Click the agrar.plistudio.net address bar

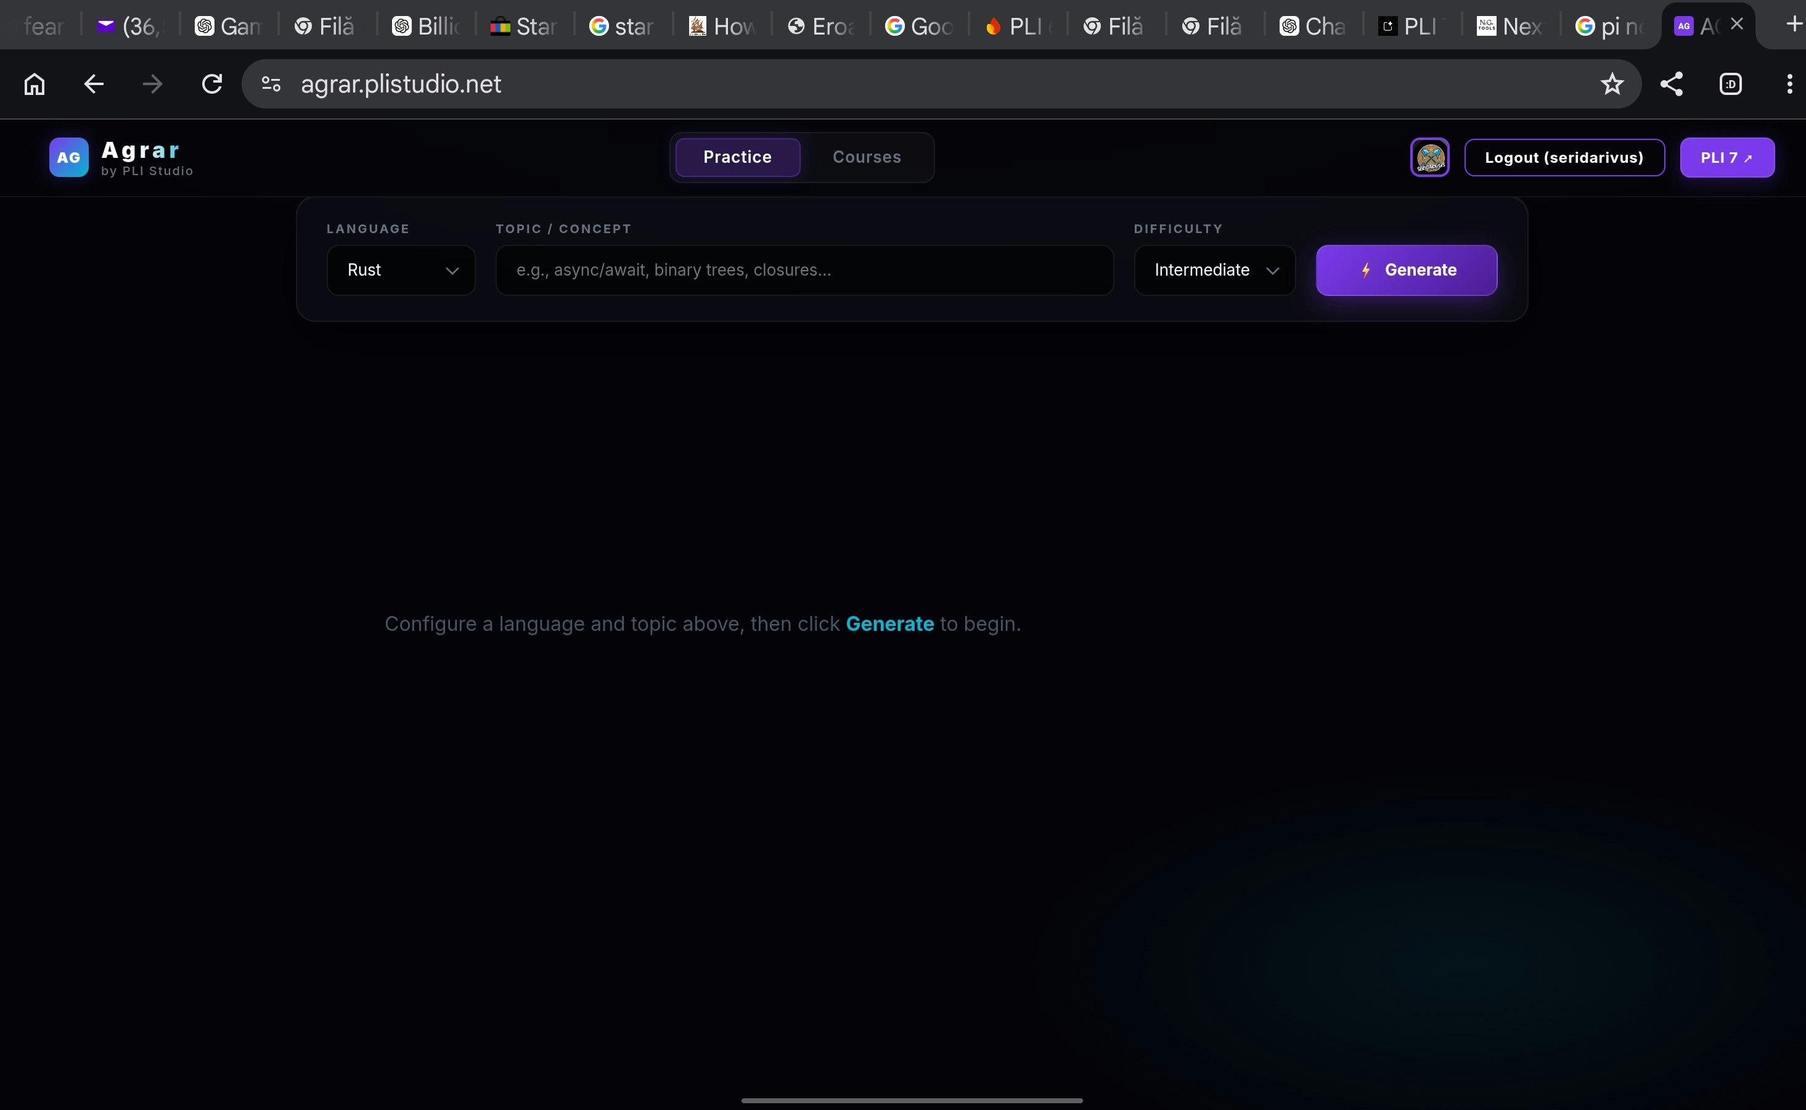click(941, 84)
